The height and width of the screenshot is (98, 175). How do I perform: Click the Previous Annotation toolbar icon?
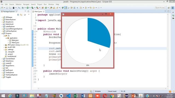86,8
